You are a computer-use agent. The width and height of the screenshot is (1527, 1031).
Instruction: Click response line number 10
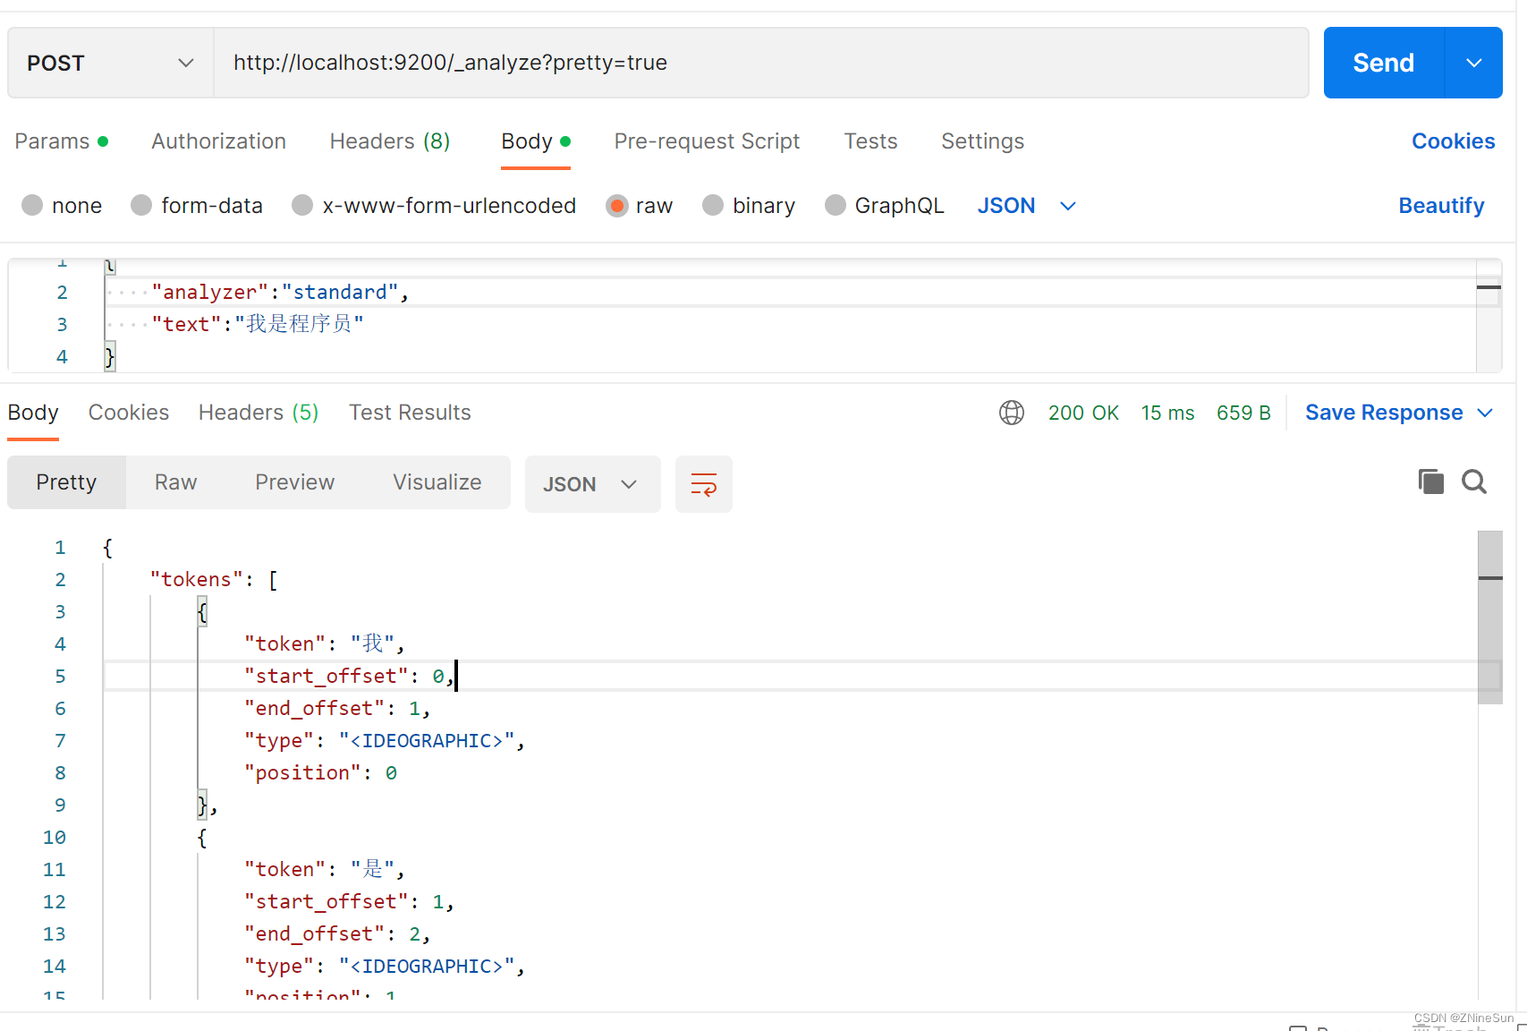[55, 837]
